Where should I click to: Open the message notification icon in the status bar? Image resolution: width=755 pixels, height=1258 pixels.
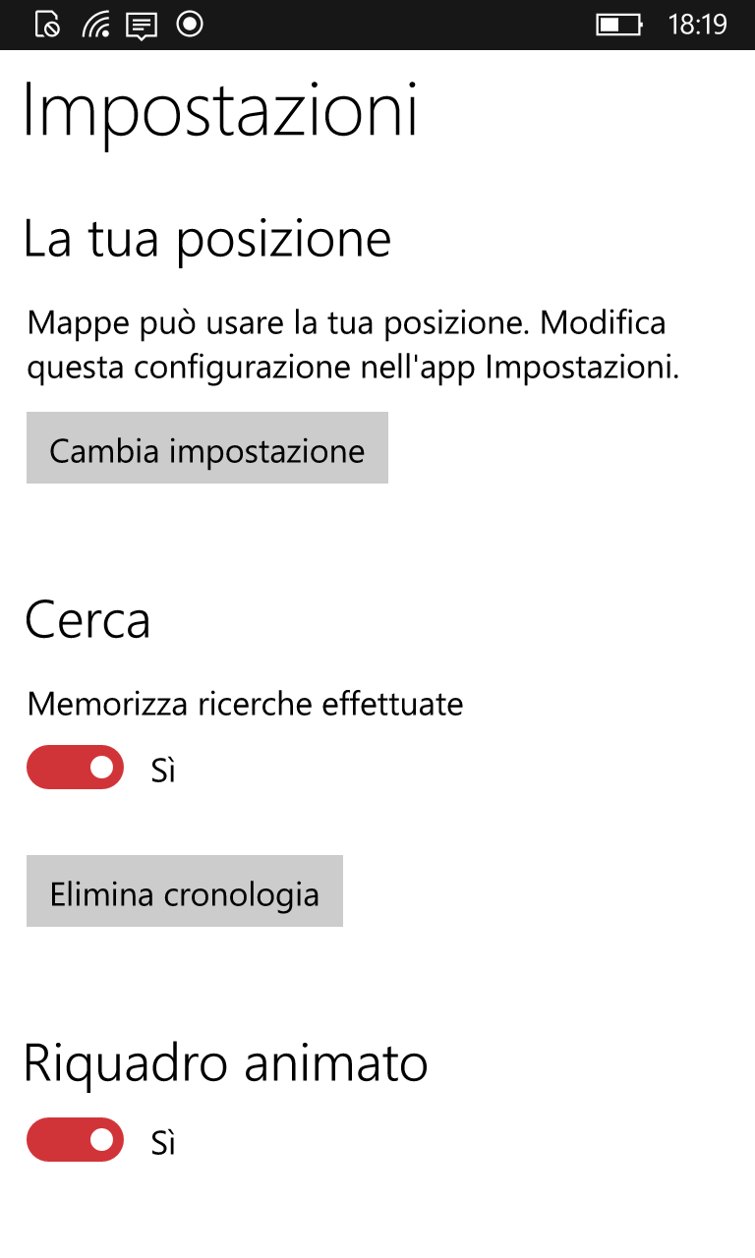tap(143, 26)
